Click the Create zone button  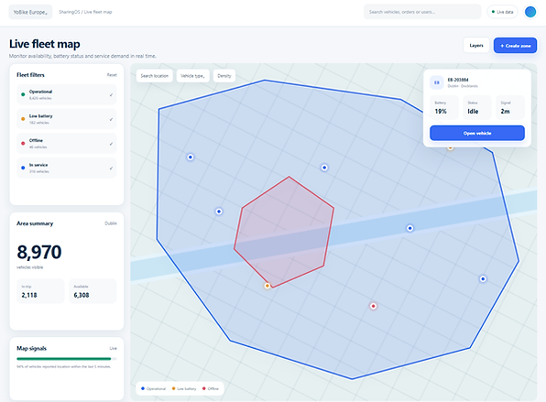click(x=515, y=46)
